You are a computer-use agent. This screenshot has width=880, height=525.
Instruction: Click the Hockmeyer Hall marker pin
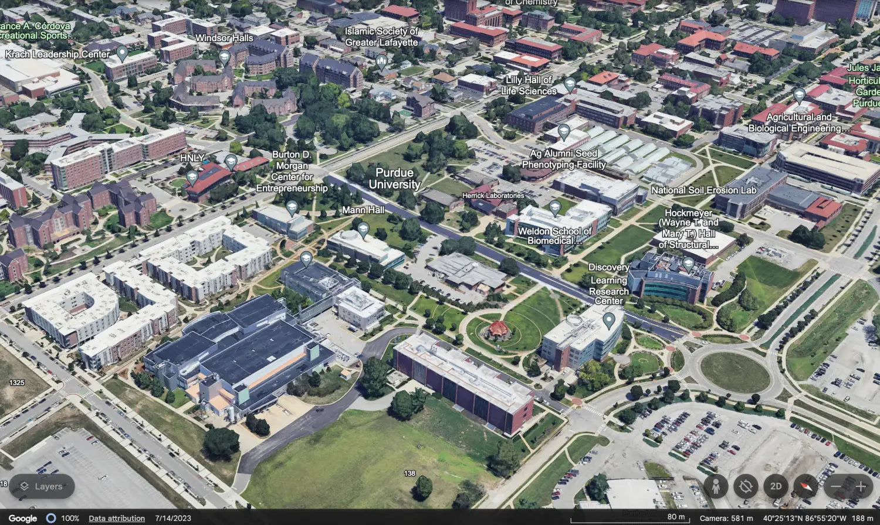click(688, 264)
